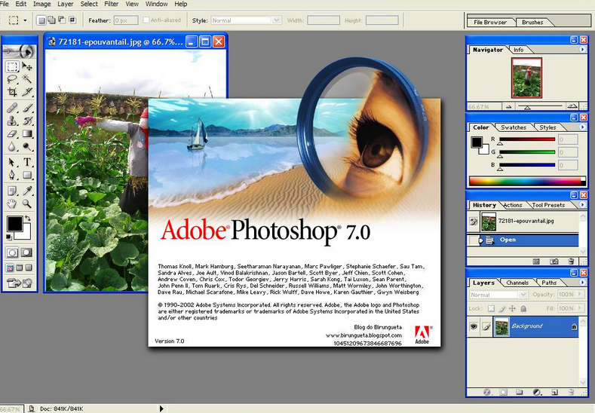Click new layer icon in Layers panel
The image size is (595, 413).
tap(554, 392)
